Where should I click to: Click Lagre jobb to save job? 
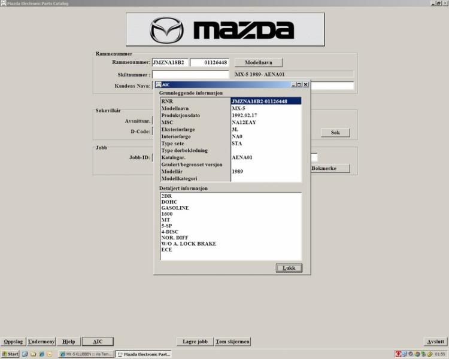[x=195, y=342]
